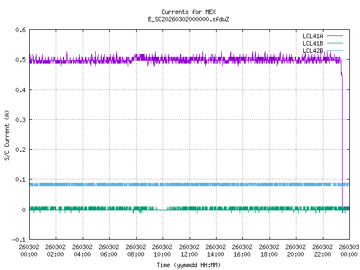Click the 0.1 y-axis tick label

[20, 180]
